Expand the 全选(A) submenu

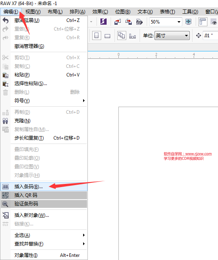click(x=44, y=235)
